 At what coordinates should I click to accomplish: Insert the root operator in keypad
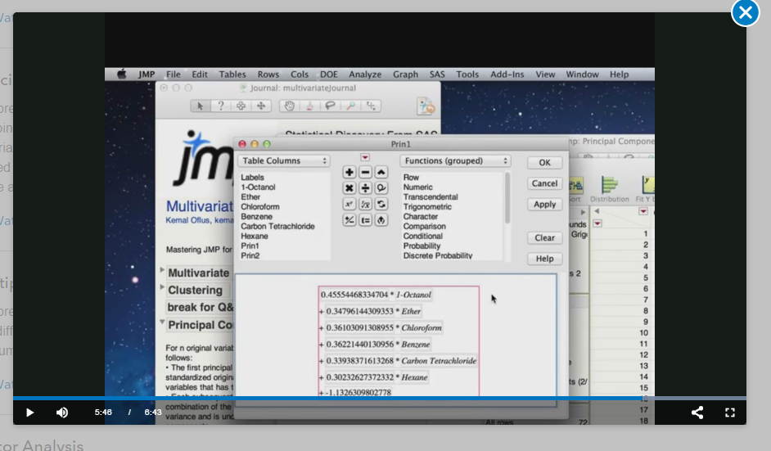(x=365, y=204)
